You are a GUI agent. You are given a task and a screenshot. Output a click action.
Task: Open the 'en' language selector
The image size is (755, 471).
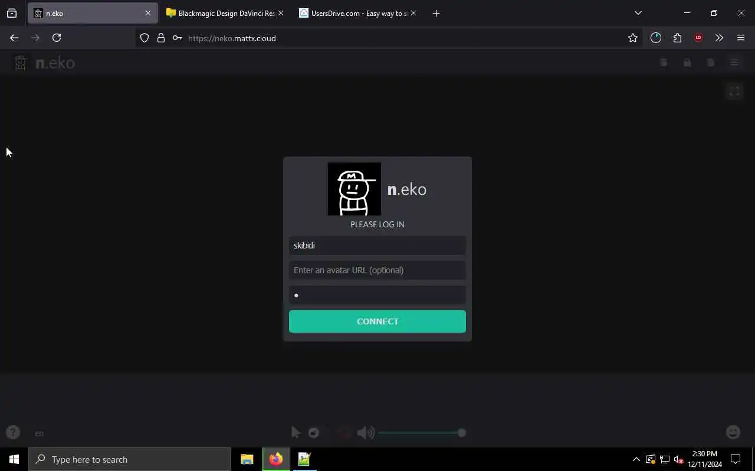tap(39, 433)
